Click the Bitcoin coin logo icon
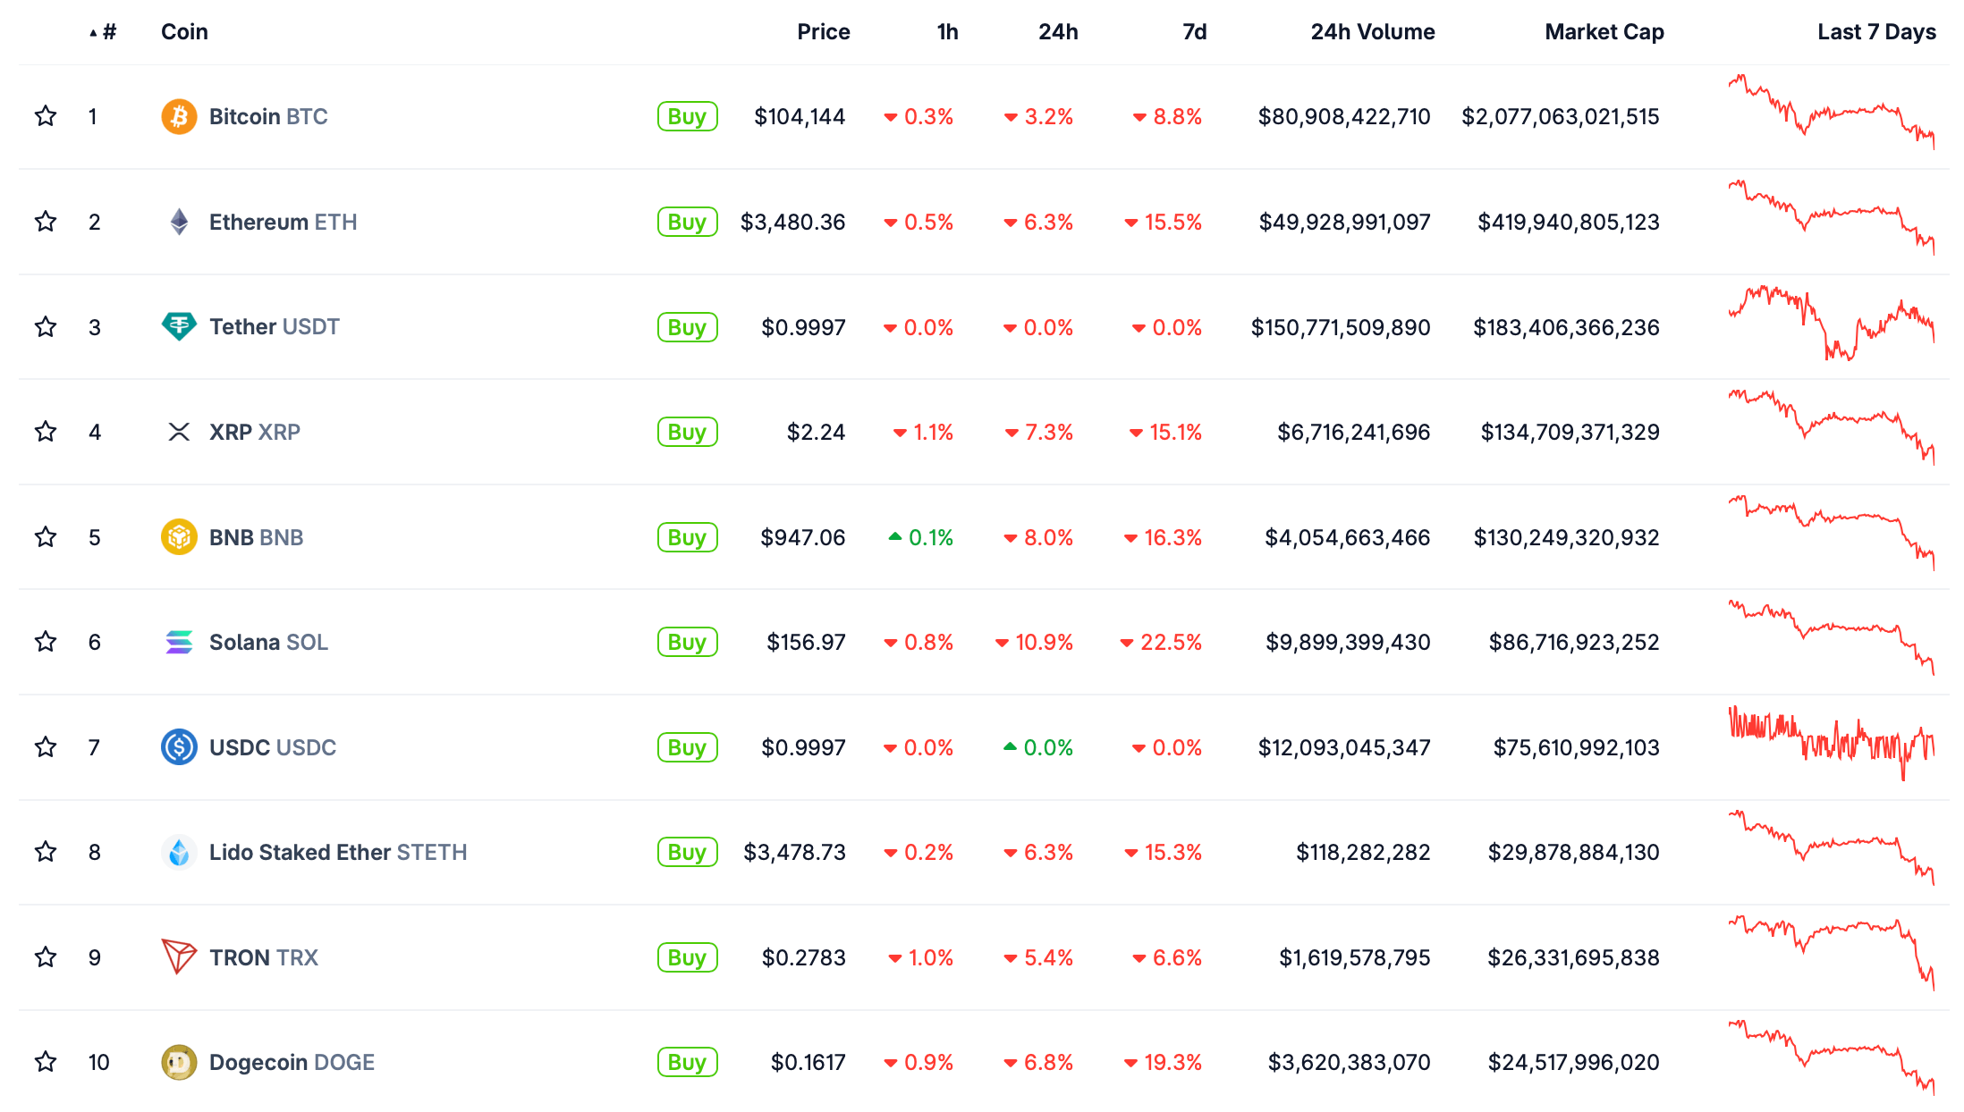The width and height of the screenshot is (1964, 1112). (x=179, y=117)
